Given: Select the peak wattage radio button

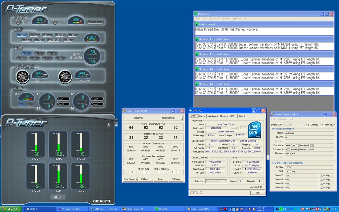Looking at the screenshot, I should click(x=55, y=22).
